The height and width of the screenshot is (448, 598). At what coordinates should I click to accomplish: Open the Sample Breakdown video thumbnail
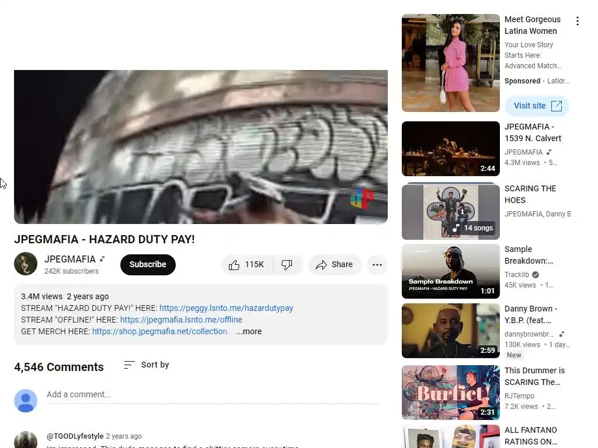(451, 271)
